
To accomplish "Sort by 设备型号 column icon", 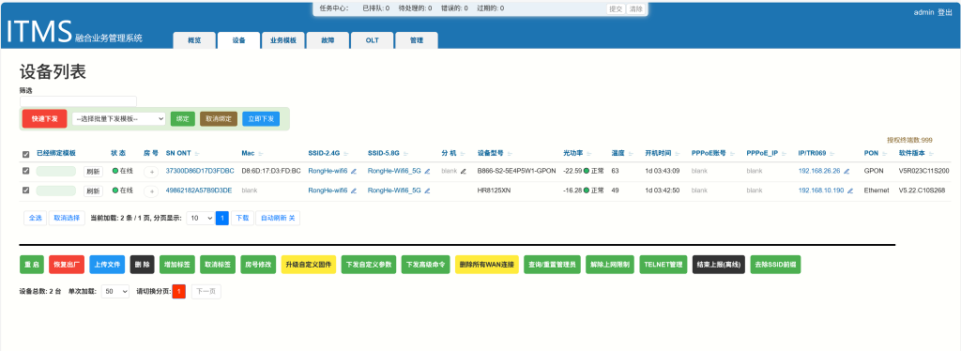I will (x=510, y=153).
